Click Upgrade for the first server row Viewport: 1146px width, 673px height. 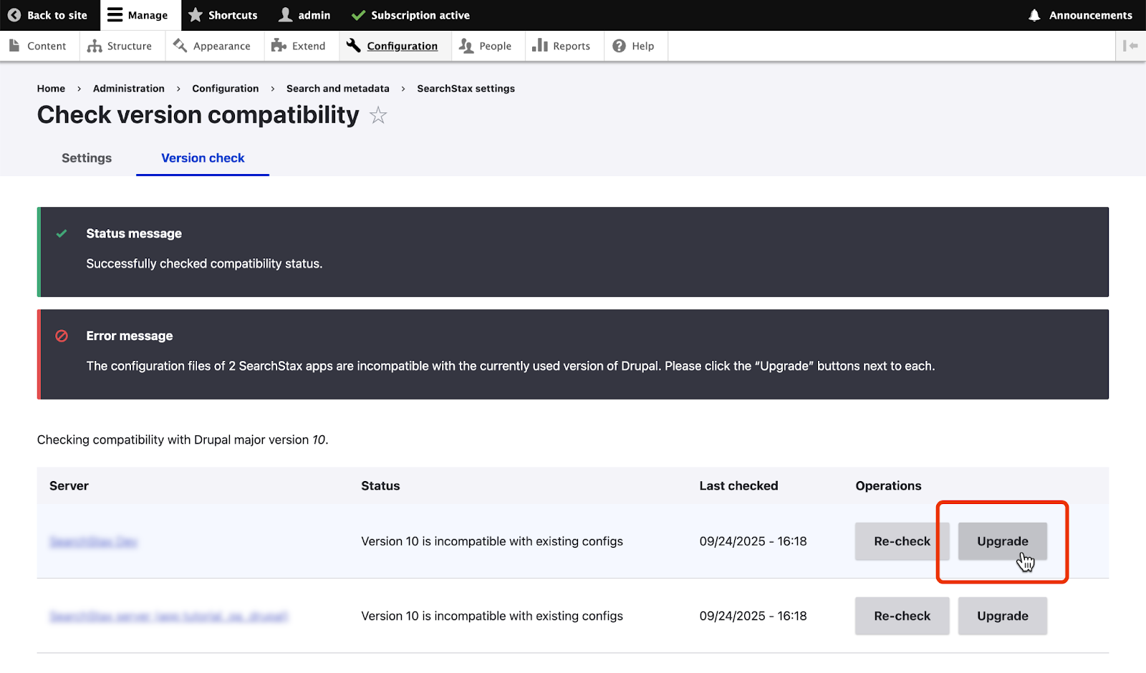coord(1003,541)
